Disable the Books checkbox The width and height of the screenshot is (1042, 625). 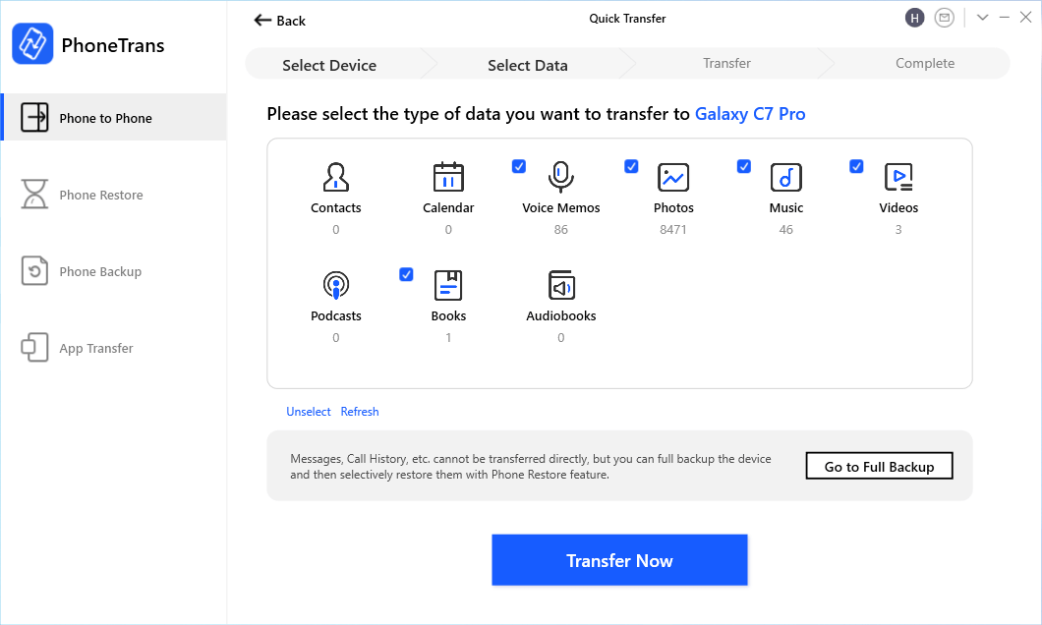tap(406, 275)
